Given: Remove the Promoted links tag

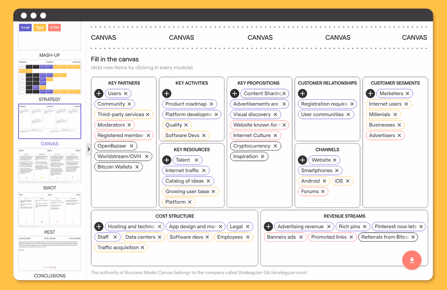Looking at the screenshot, I should [351, 237].
